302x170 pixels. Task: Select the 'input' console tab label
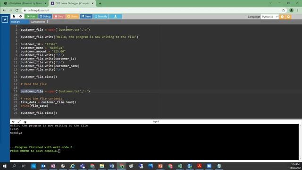click(x=156, y=121)
